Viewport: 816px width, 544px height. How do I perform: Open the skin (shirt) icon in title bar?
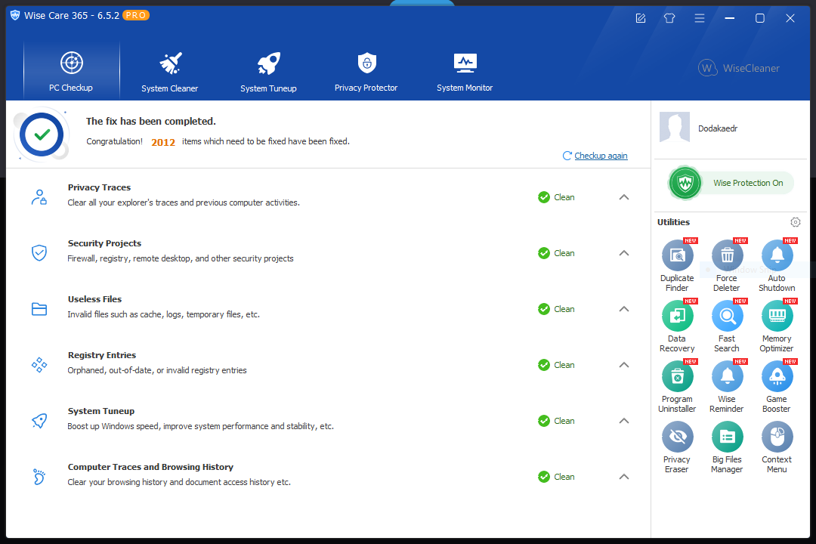[x=669, y=18]
